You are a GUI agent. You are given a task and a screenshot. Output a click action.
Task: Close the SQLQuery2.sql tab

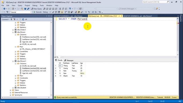point(122,16)
